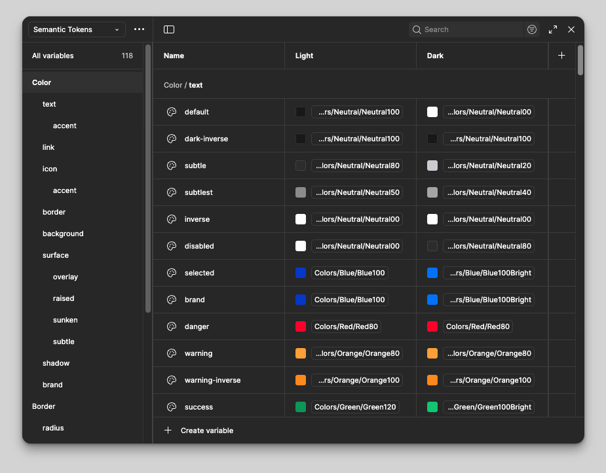This screenshot has height=473, width=606.
Task: Click the palette icon beside subtlest variable
Action: click(172, 192)
